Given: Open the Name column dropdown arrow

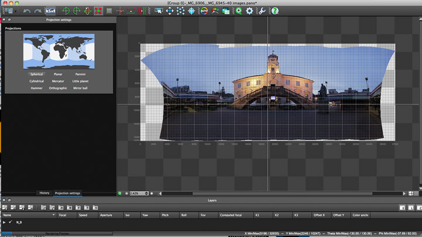Looking at the screenshot, I should 53,215.
